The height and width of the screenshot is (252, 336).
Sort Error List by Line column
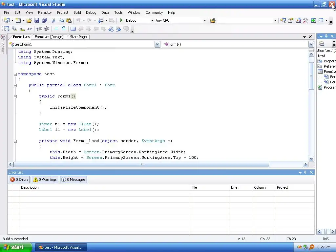click(241, 187)
